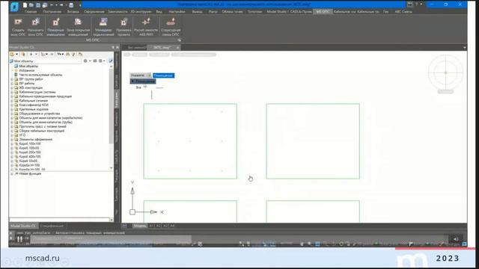
Task: Expand the Элементы оформления folder
Action: 12,140
